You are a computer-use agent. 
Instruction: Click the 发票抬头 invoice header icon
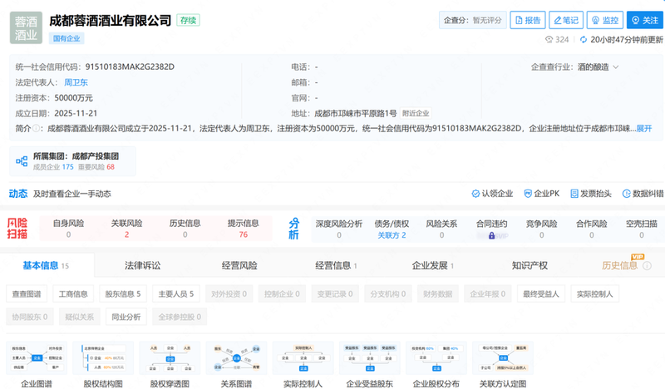tap(574, 194)
